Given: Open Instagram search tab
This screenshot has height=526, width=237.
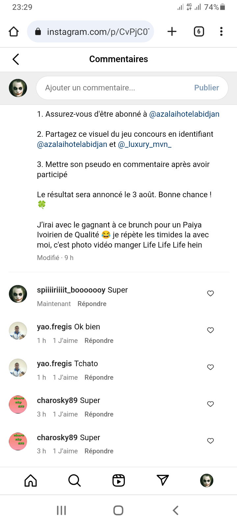Looking at the screenshot, I should (74, 480).
